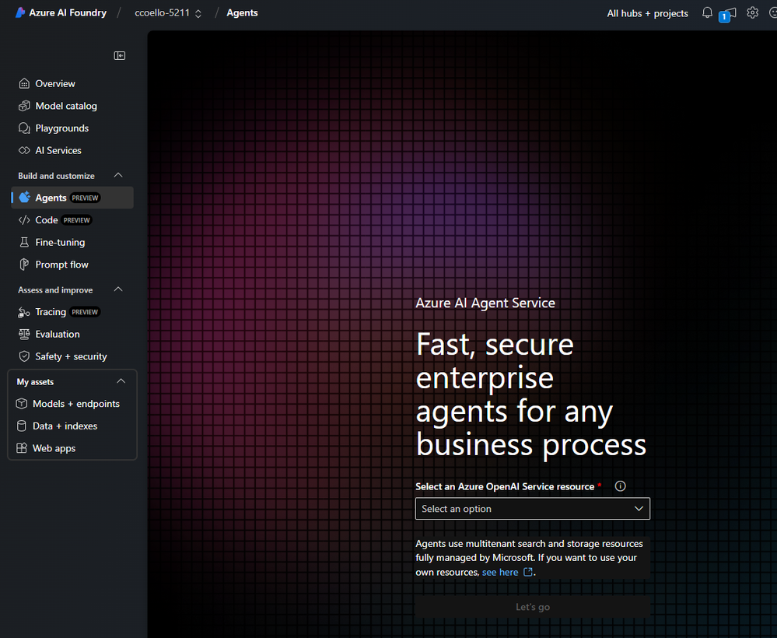Screen dimensions: 777x638
Task: Click the Azure AI Foundry logo icon
Action: point(19,12)
